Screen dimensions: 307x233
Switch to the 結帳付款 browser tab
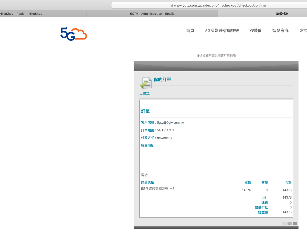point(263,14)
